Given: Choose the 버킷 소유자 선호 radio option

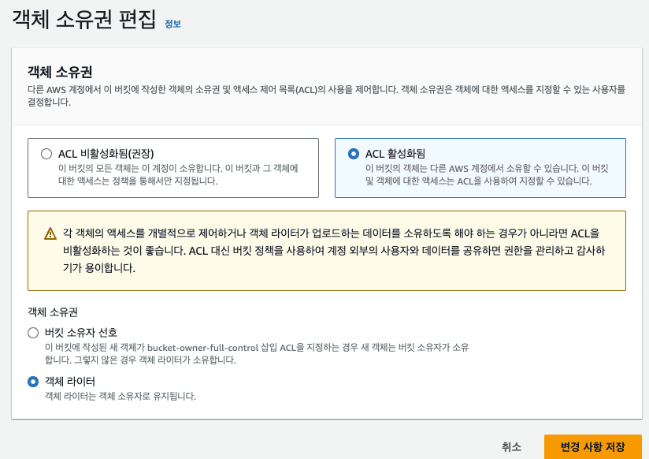Looking at the screenshot, I should [x=33, y=333].
